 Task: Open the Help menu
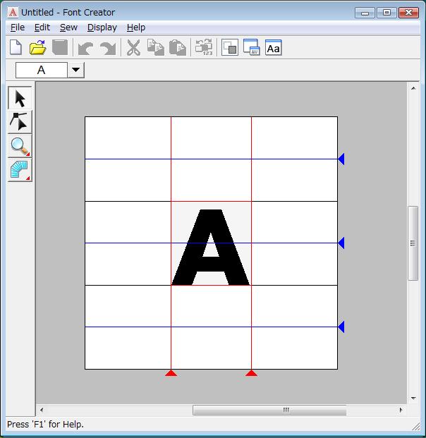(x=136, y=28)
